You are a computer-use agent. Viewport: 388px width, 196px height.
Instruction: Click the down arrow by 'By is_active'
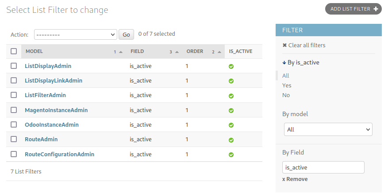[x=284, y=63]
